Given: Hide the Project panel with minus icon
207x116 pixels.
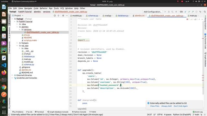Looking at the screenshot, I should [x=67, y=15].
